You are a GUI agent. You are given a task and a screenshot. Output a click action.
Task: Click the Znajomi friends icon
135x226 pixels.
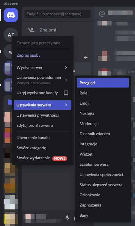coord(31,30)
